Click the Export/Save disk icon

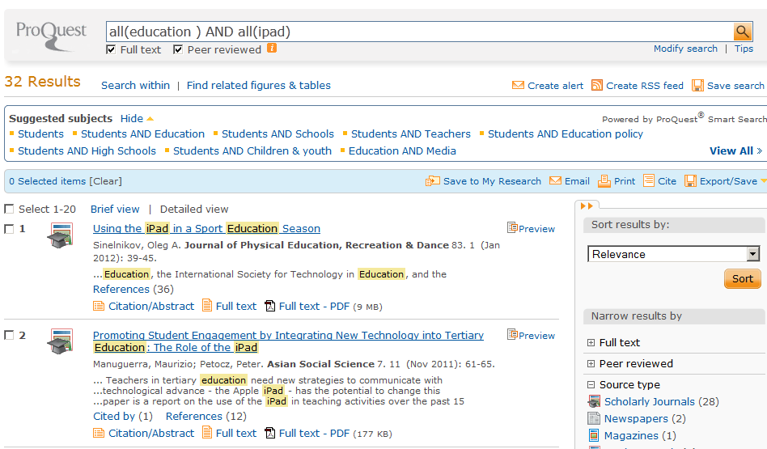[x=690, y=181]
